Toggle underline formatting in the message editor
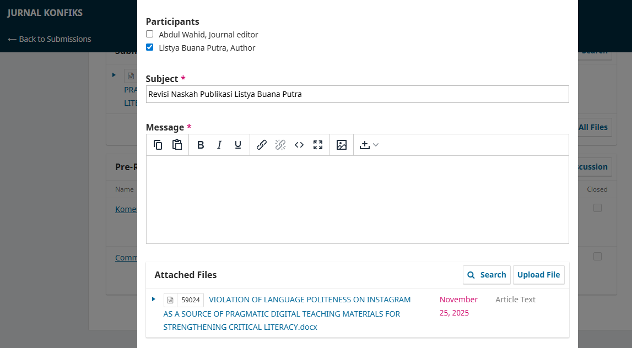This screenshot has height=348, width=632. point(238,145)
